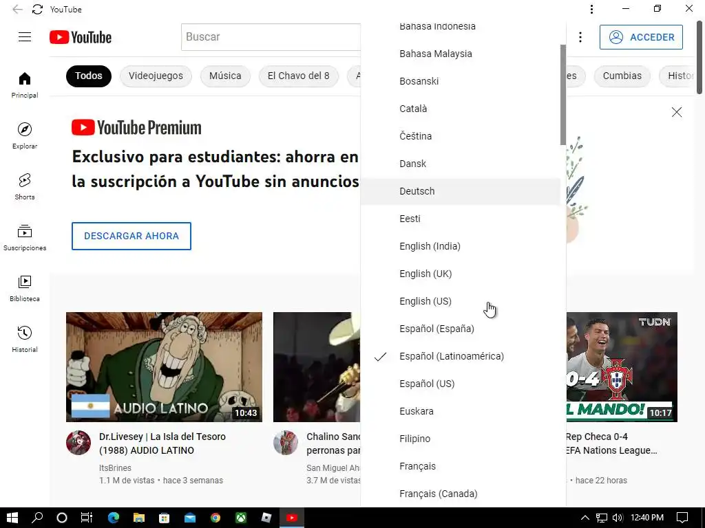
Task: Open Mail app from taskbar
Action: pos(190,518)
